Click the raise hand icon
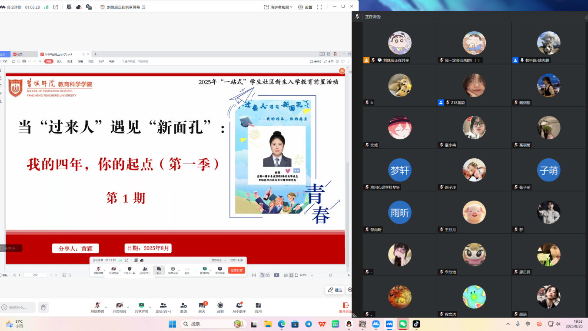Image resolution: width=588 pixels, height=331 pixels. [43, 308]
